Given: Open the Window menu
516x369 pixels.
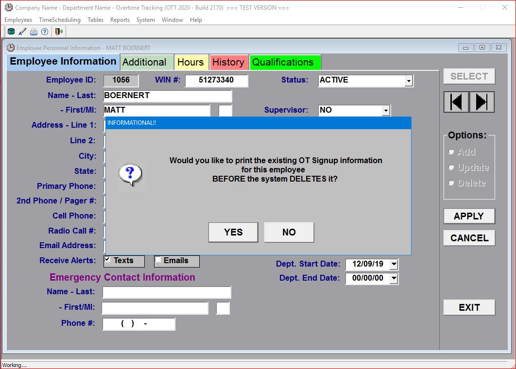Looking at the screenshot, I should (172, 20).
